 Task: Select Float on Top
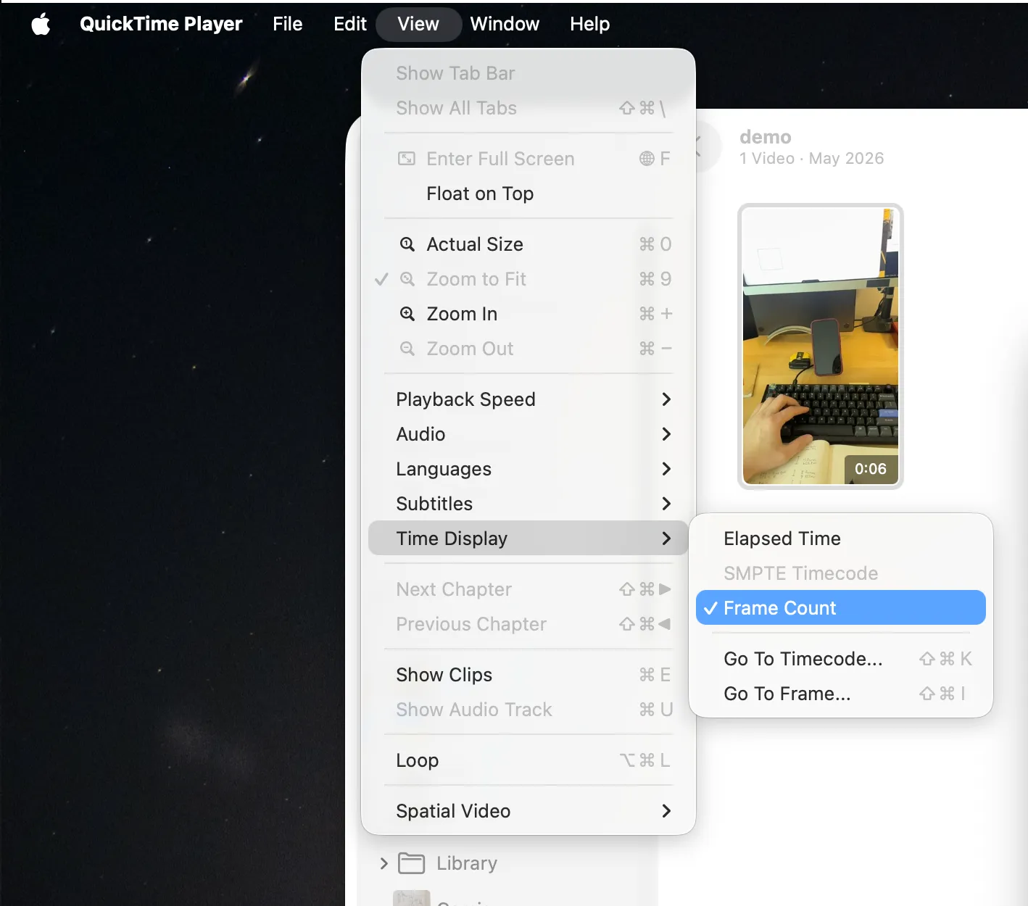528,194
